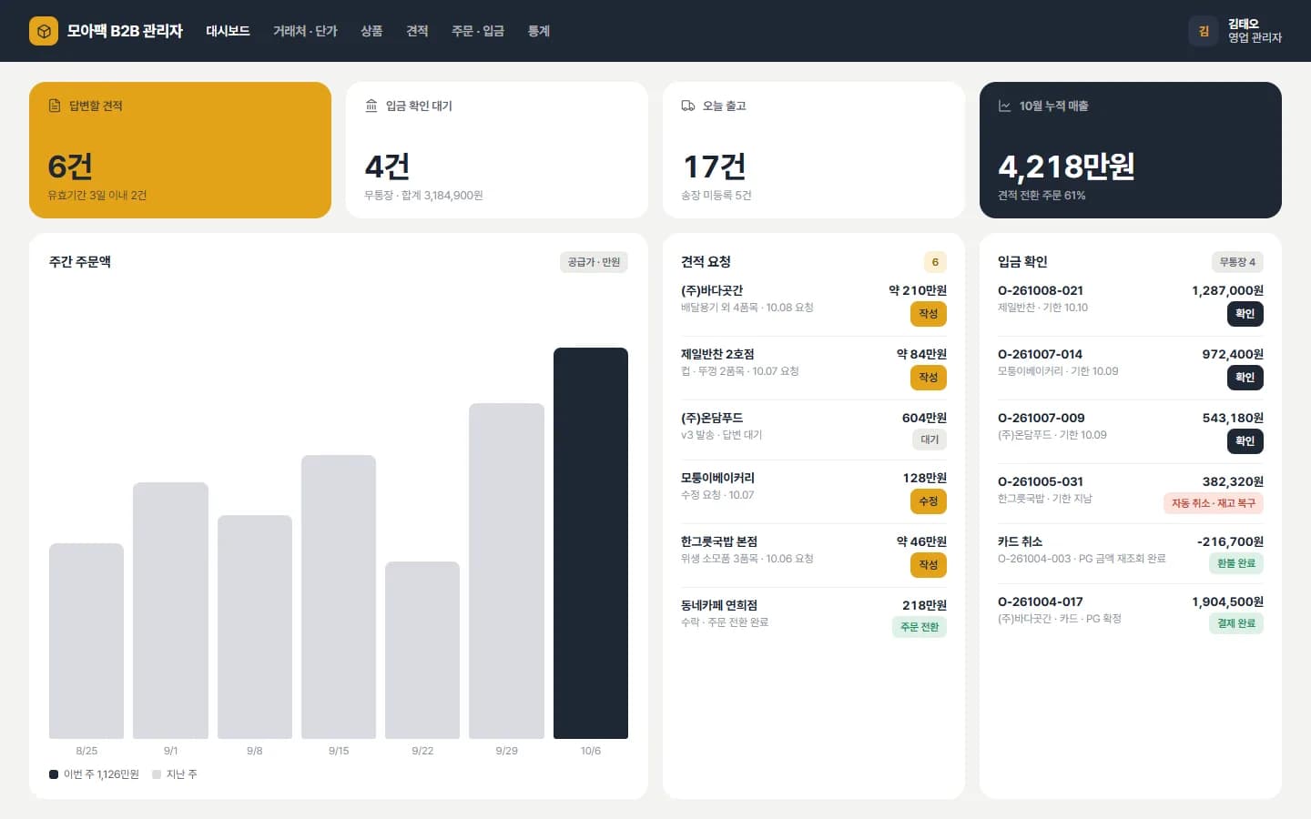Open the 상품 menu

[371, 31]
